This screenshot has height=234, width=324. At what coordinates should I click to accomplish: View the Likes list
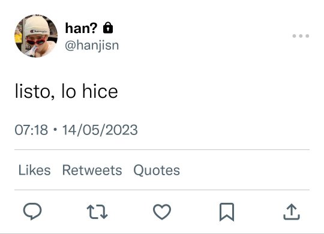coord(35,170)
